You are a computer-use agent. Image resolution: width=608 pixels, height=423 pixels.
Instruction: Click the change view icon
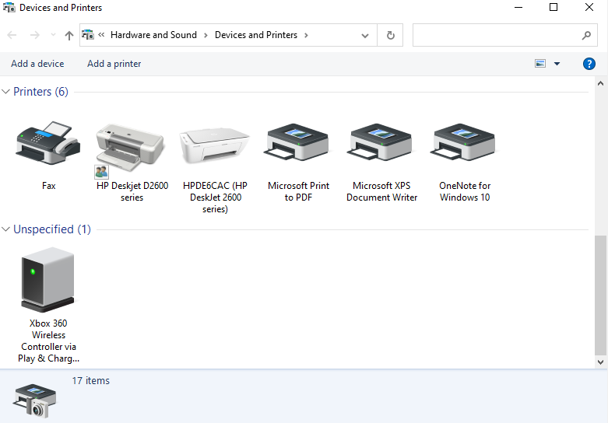point(540,64)
